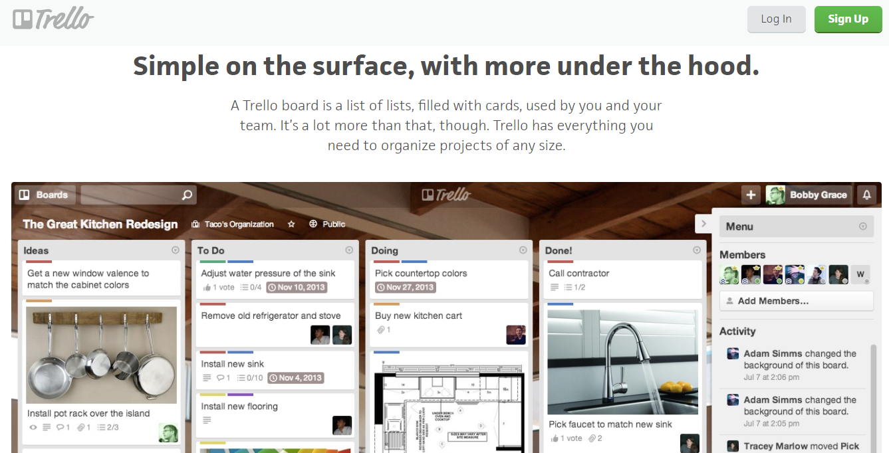Click the 1/2 checklist badge on Call contractor
Image resolution: width=889 pixels, height=453 pixels.
pyautogui.click(x=574, y=288)
